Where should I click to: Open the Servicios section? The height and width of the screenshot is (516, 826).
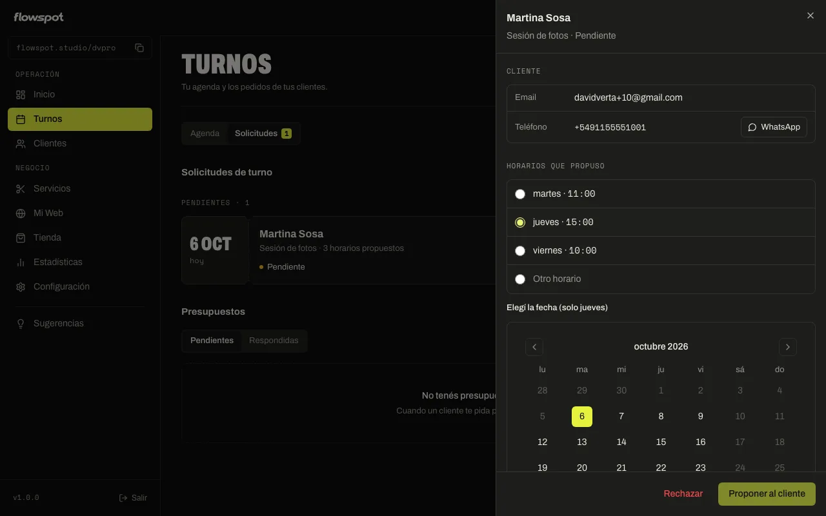(x=80, y=188)
